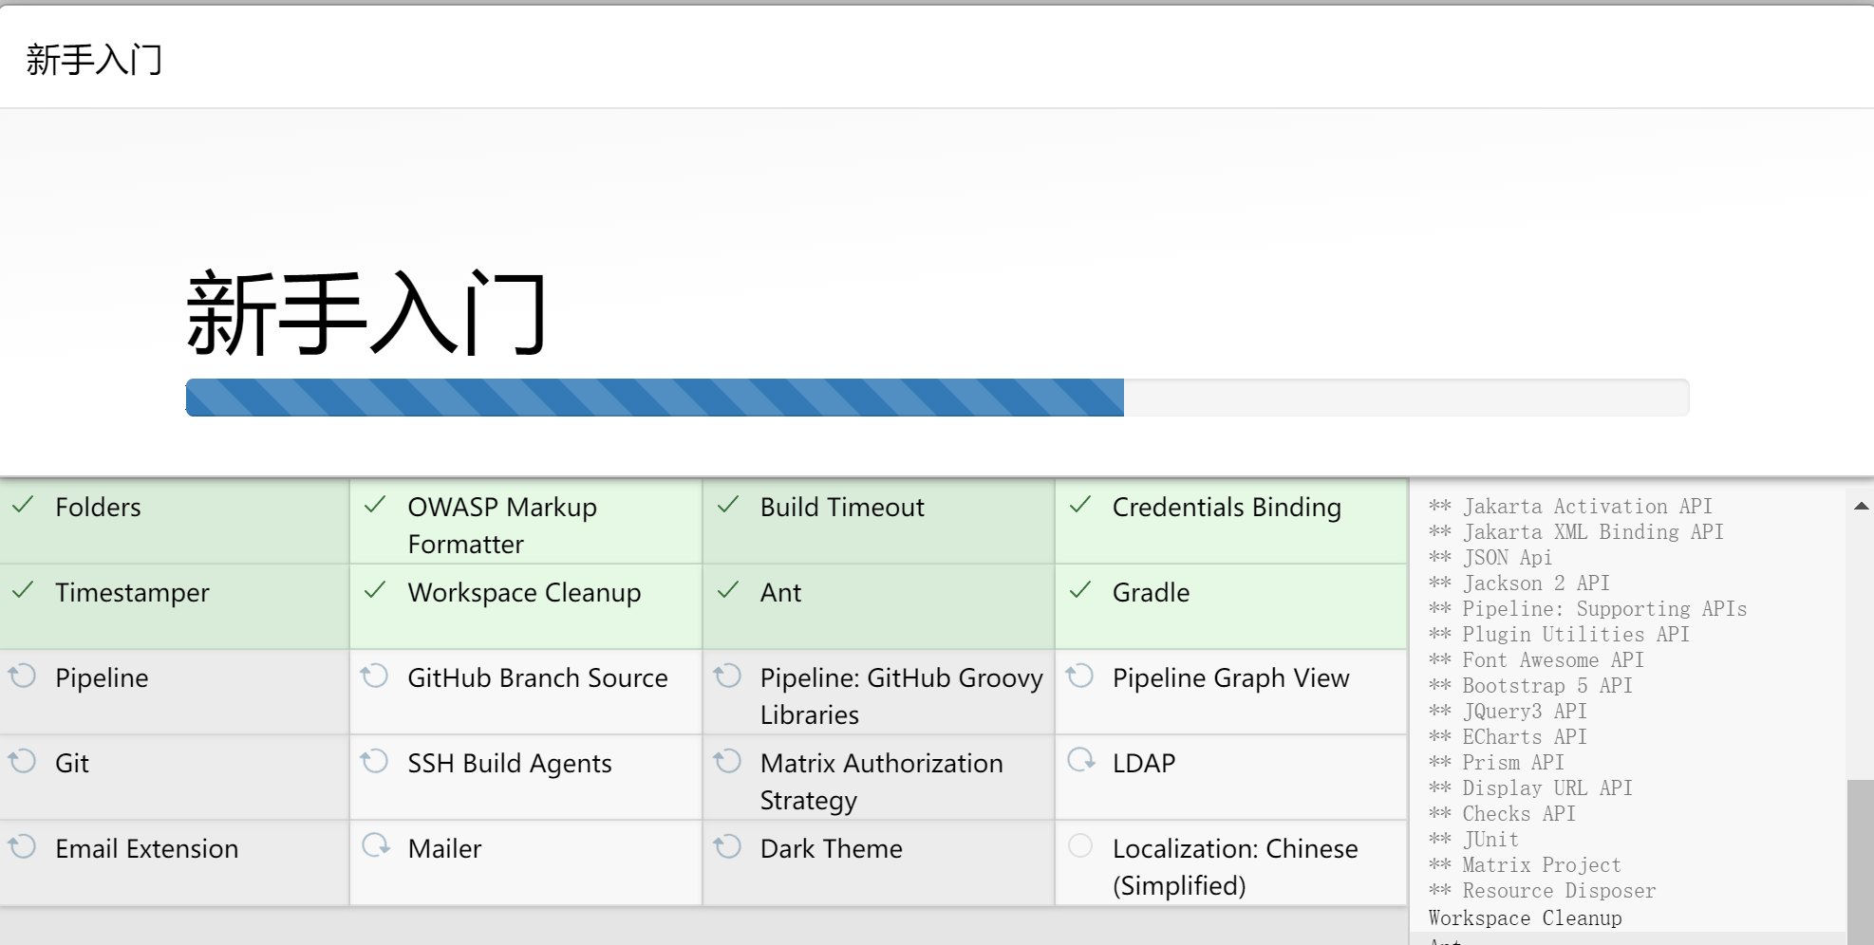
Task: Click the Matrix Authorization Strategy plugin label
Action: point(881,781)
